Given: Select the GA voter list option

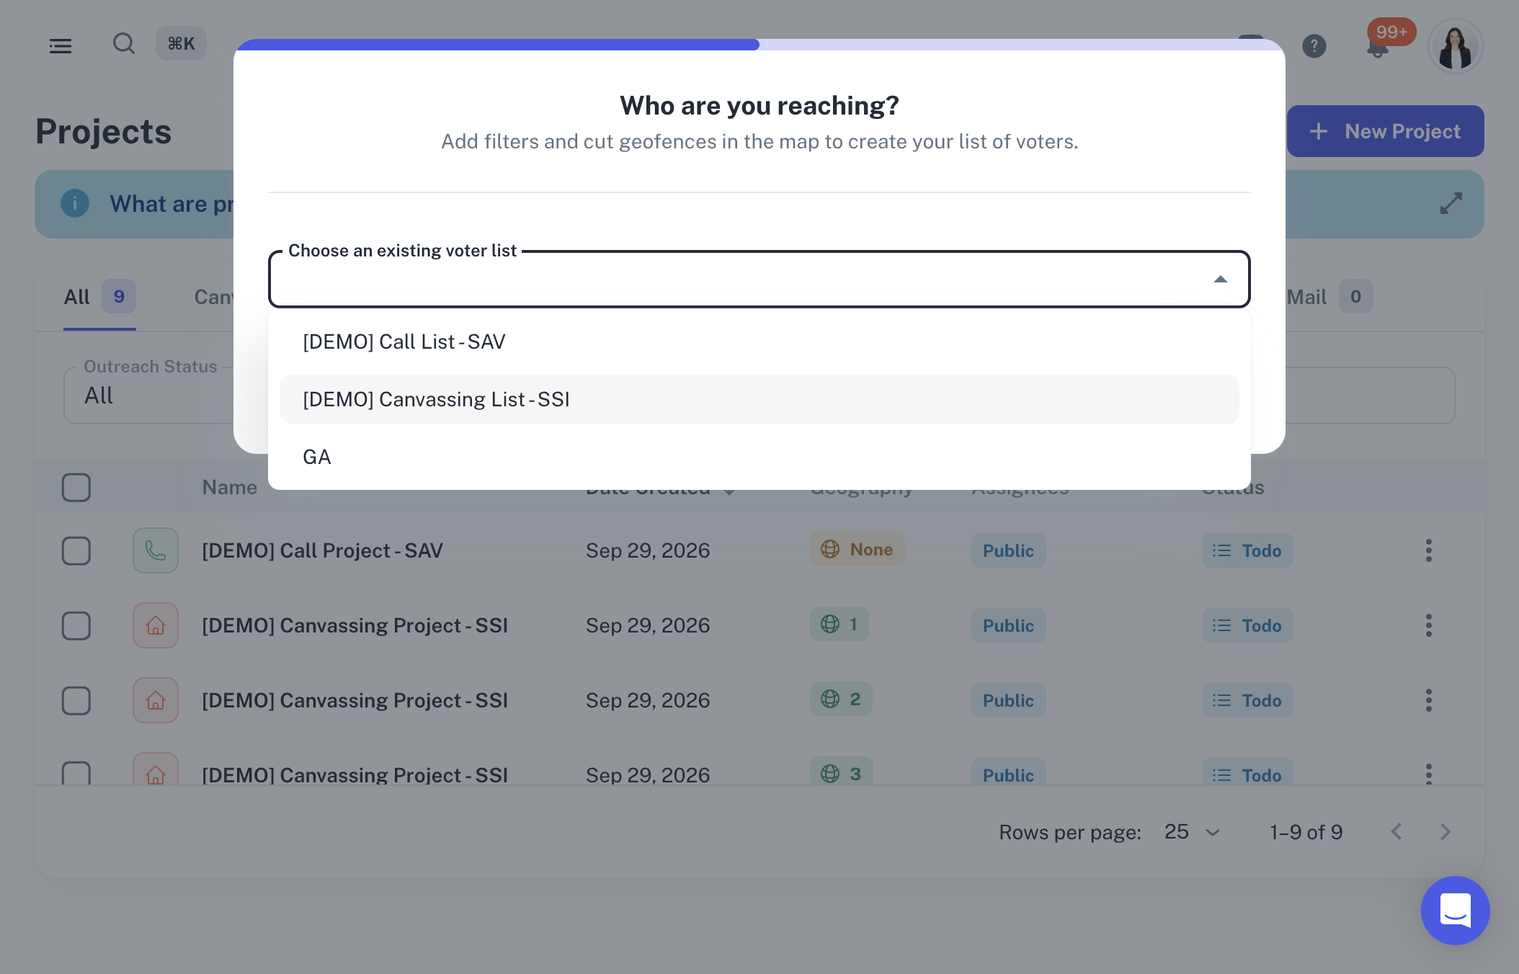Looking at the screenshot, I should tap(759, 457).
